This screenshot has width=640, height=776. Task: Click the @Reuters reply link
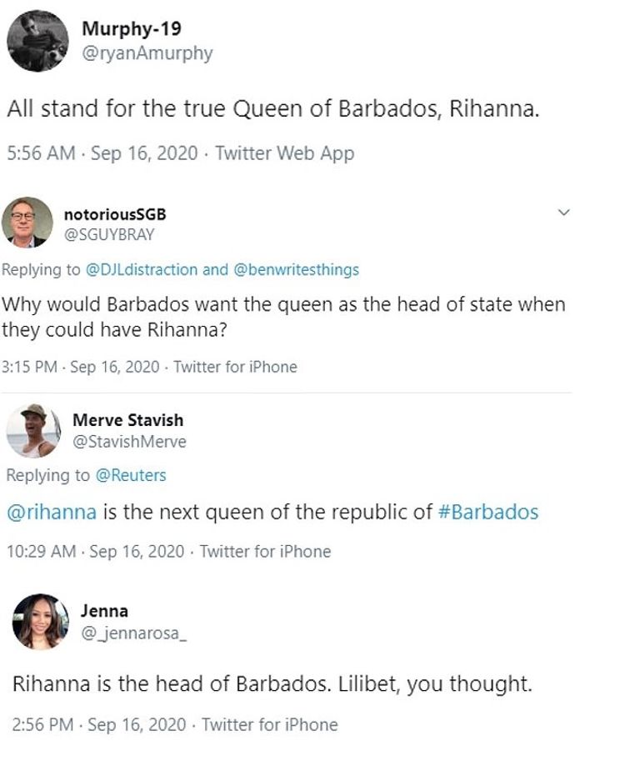coord(131,475)
